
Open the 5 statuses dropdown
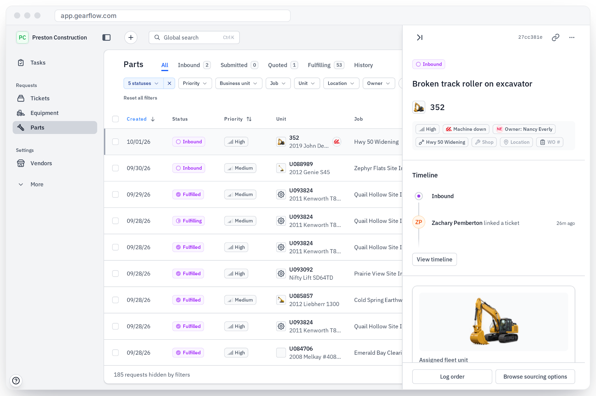(143, 83)
